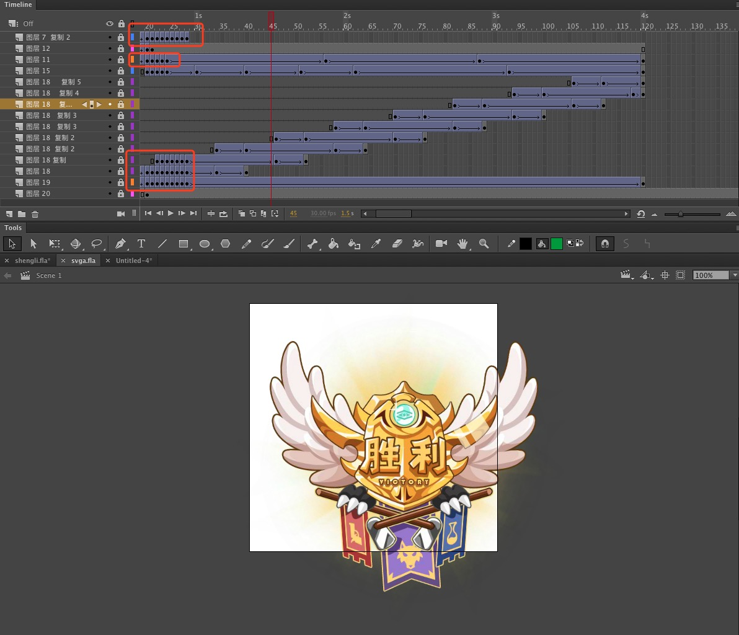Toggle show/hide all layers eye icon
Viewport: 739px width, 635px height.
[x=109, y=24]
